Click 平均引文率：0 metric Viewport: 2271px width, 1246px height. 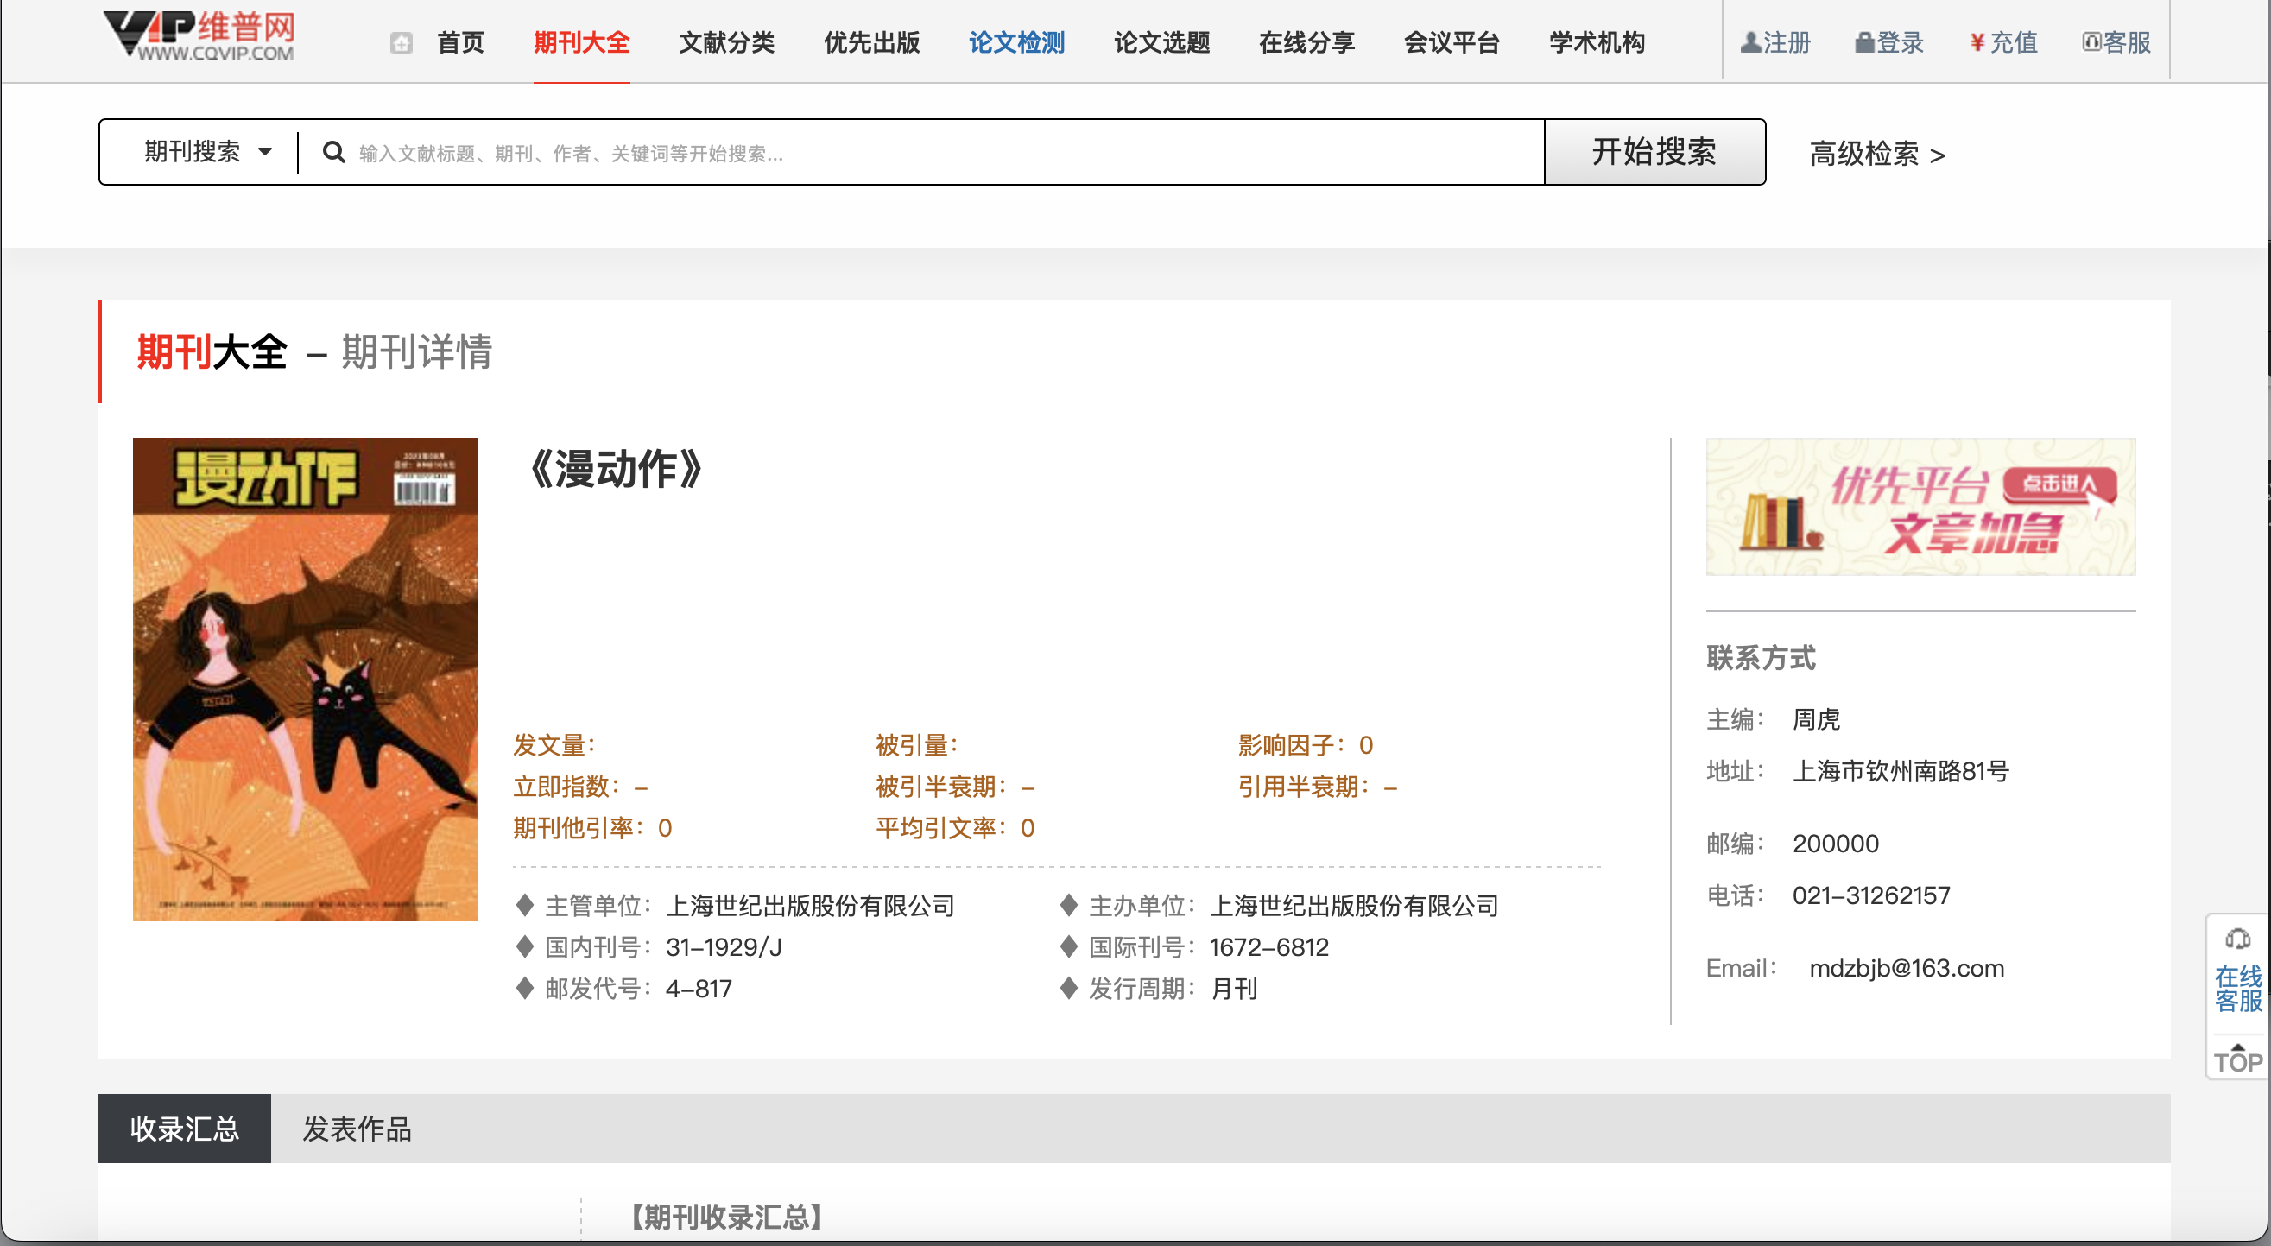click(x=955, y=827)
